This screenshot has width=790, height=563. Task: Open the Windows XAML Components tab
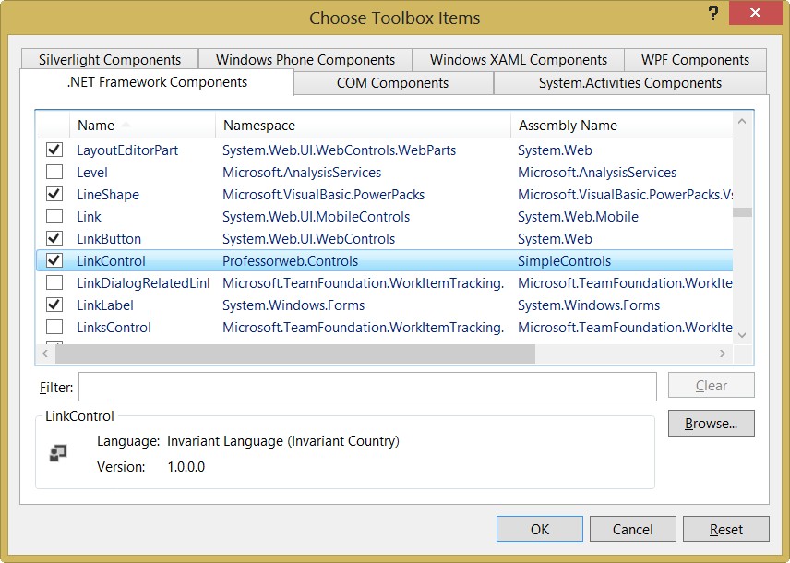coord(519,59)
